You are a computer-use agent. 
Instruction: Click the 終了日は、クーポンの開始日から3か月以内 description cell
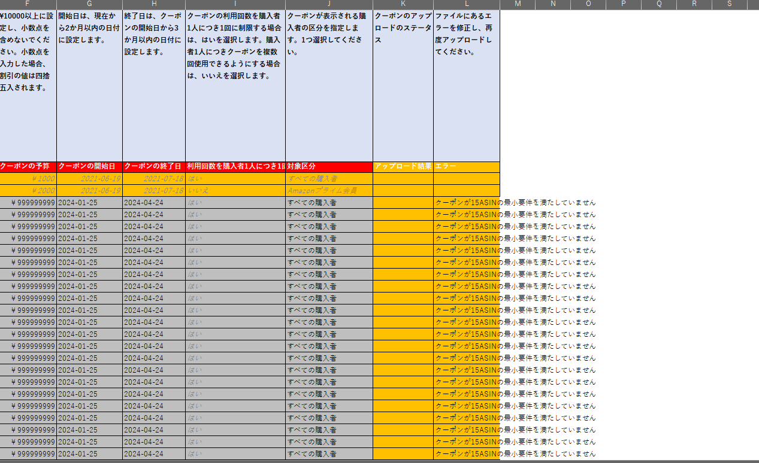tap(154, 85)
